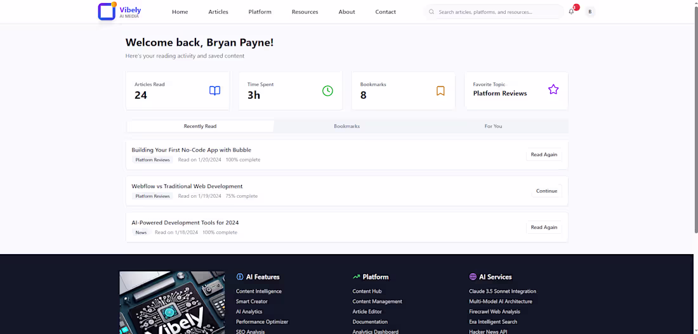Viewport: 698px width, 334px height.
Task: Continue the Webflow vs Traditional article
Action: (x=546, y=191)
